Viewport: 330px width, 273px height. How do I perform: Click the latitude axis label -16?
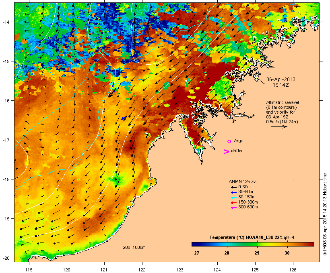click(x=6, y=101)
